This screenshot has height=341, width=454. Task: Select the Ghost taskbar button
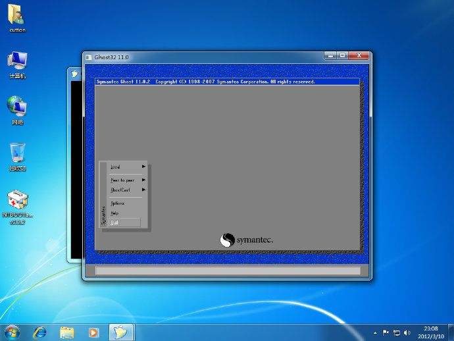[121, 332]
